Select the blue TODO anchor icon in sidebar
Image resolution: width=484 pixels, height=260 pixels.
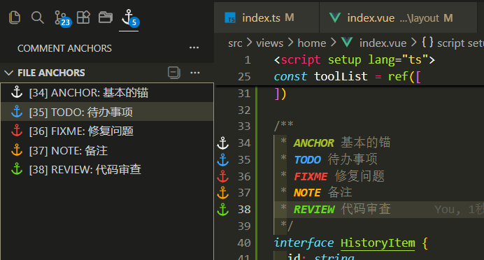point(17,111)
